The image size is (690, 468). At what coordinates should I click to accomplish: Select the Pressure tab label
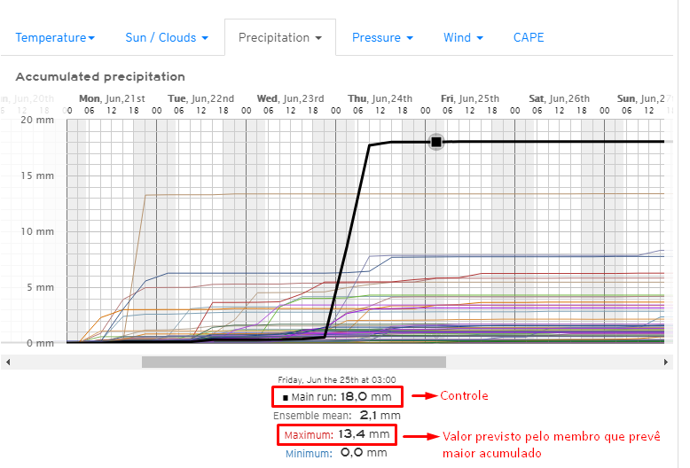tap(376, 38)
